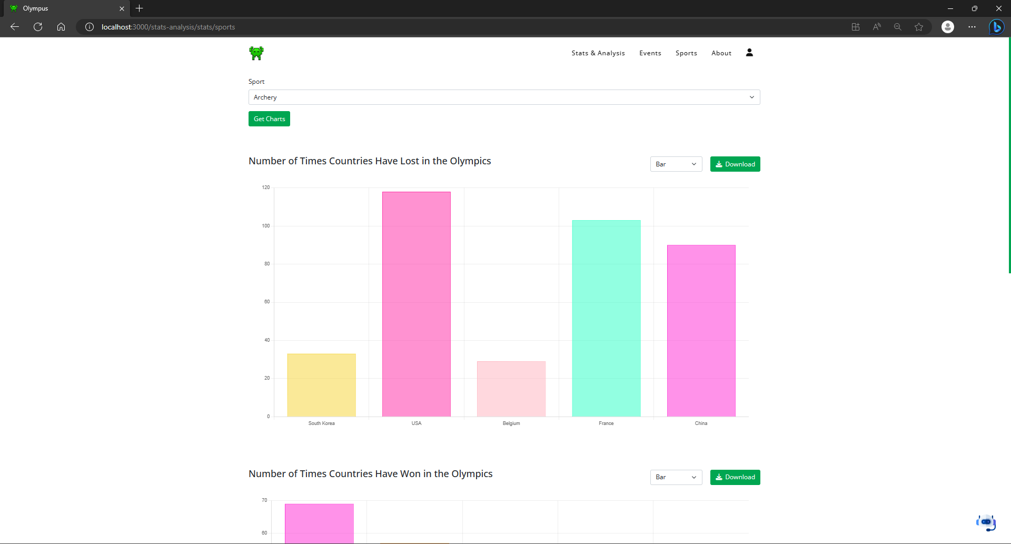Reload the page with refresh icon
Screen dimensions: 1011x544
coord(38,27)
